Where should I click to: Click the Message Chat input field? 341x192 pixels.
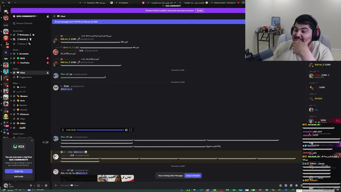click(x=168, y=185)
